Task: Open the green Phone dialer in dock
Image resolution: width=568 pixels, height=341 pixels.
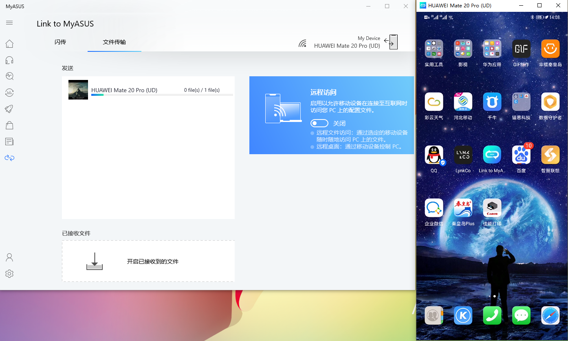Action: click(492, 315)
